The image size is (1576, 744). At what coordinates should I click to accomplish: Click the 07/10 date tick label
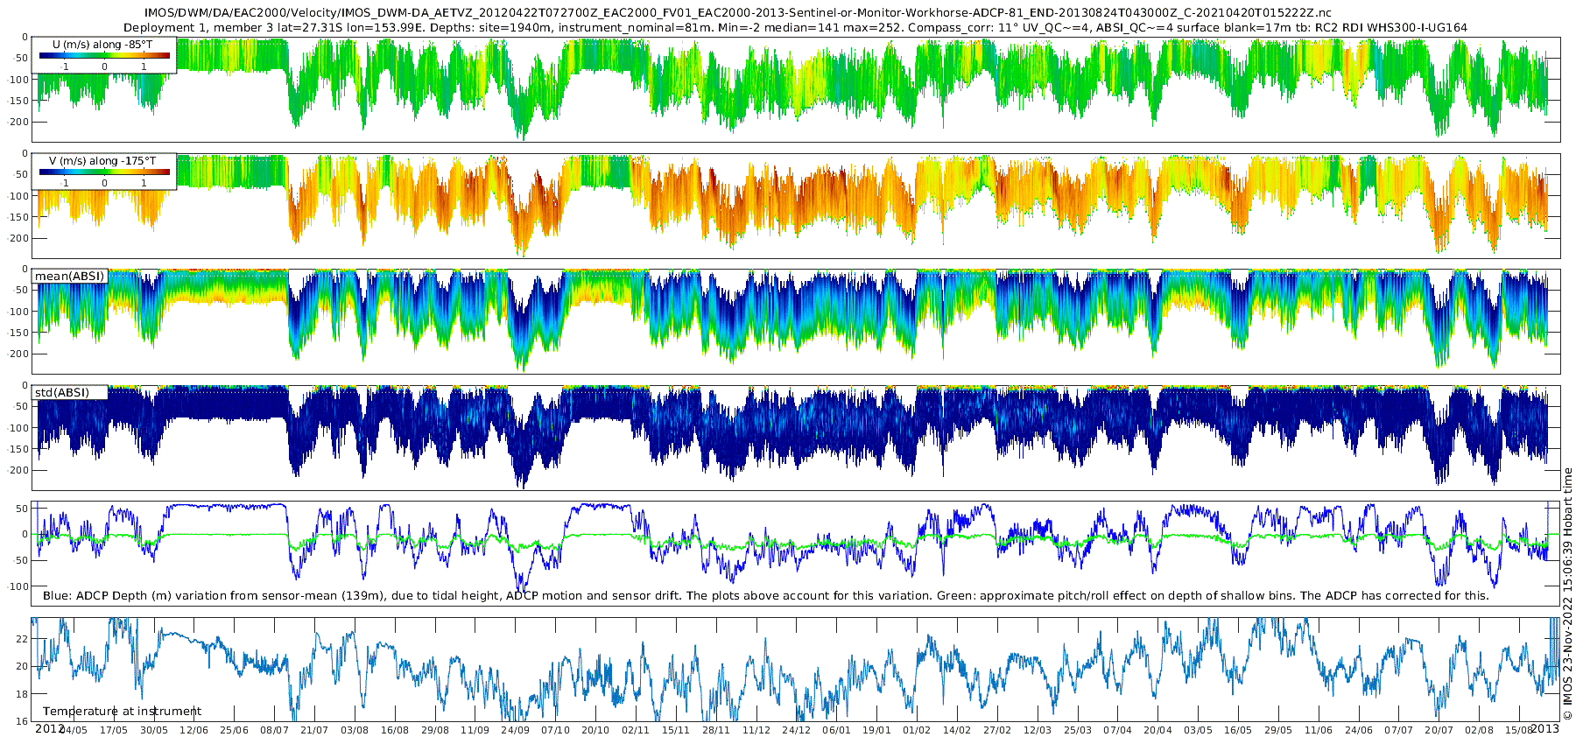(556, 730)
